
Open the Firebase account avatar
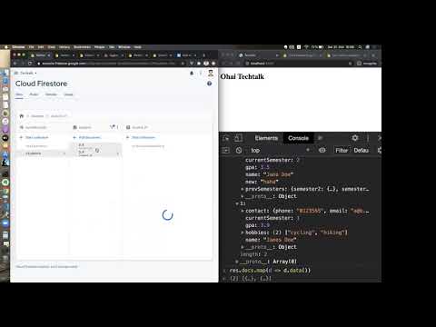211,73
